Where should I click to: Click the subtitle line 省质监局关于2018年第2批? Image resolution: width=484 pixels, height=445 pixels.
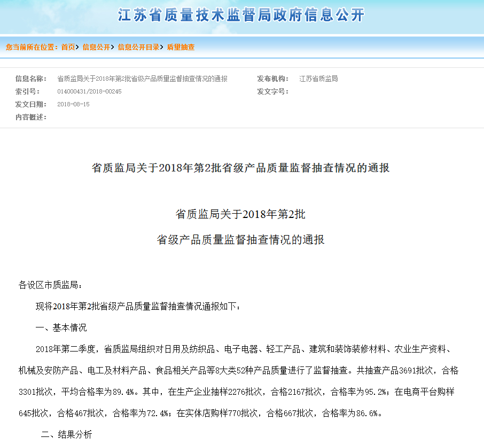(x=240, y=215)
